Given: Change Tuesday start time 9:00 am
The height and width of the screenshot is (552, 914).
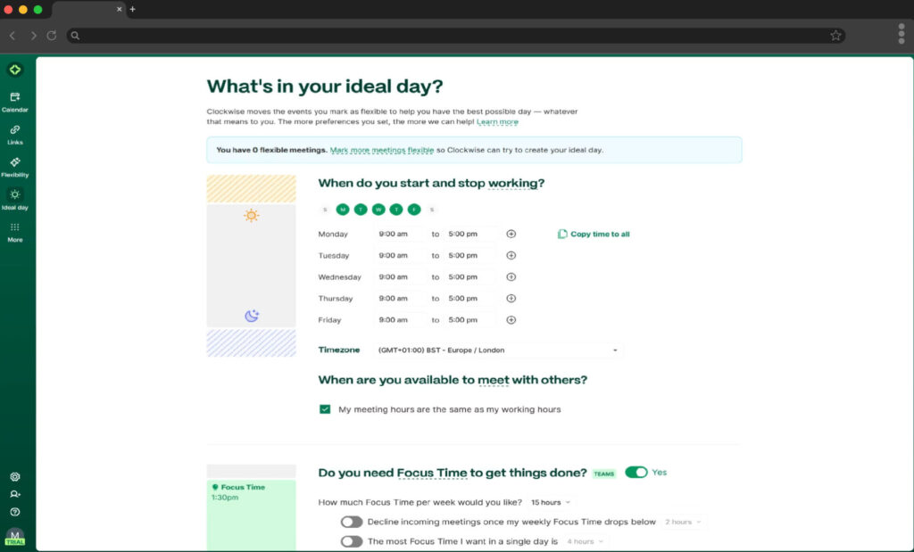Looking at the screenshot, I should point(400,256).
